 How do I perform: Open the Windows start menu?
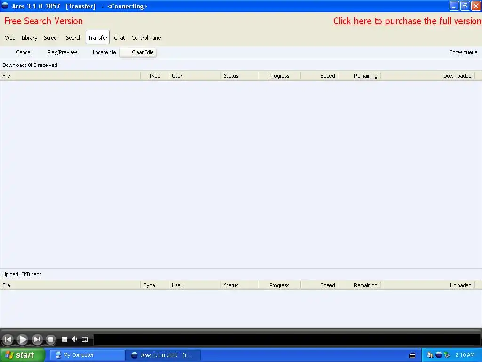point(23,355)
